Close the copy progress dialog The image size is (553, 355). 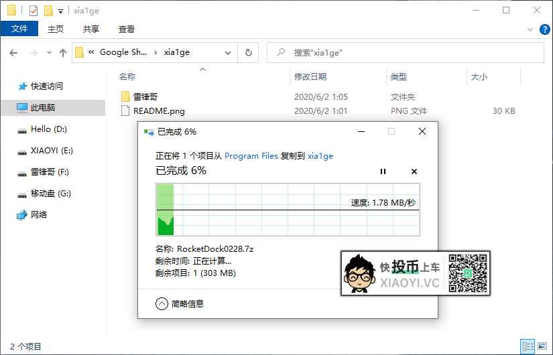click(422, 131)
